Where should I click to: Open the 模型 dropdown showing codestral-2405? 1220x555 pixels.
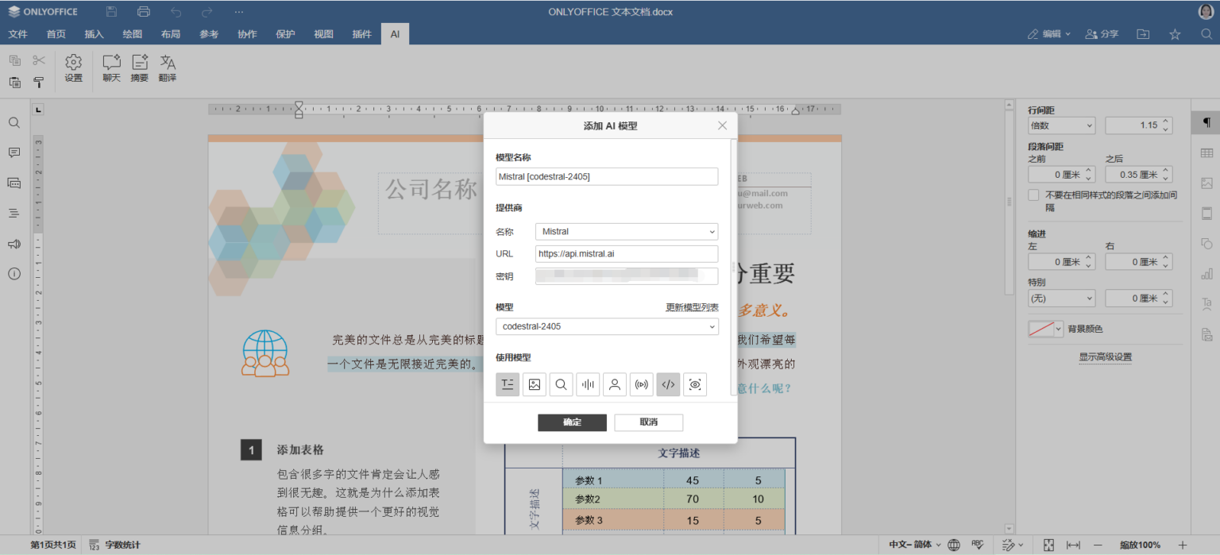[x=607, y=326]
